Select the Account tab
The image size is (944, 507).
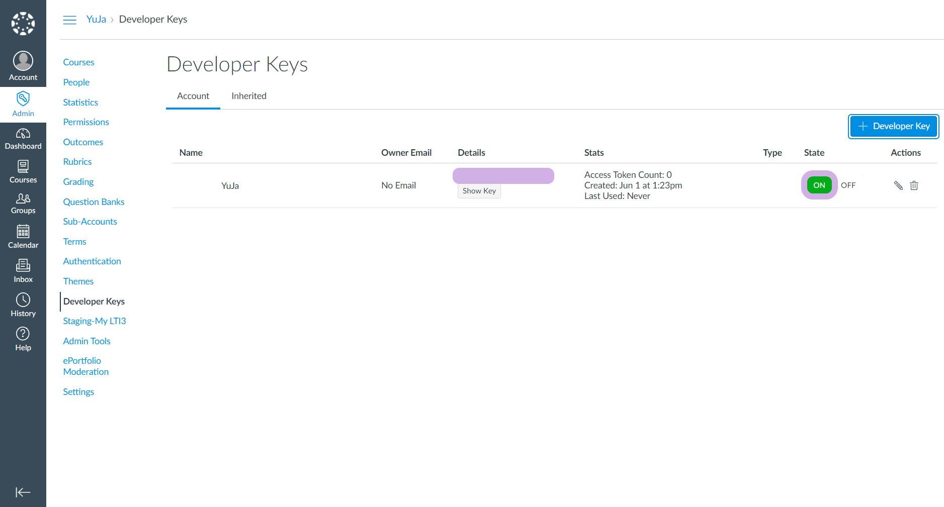click(193, 96)
